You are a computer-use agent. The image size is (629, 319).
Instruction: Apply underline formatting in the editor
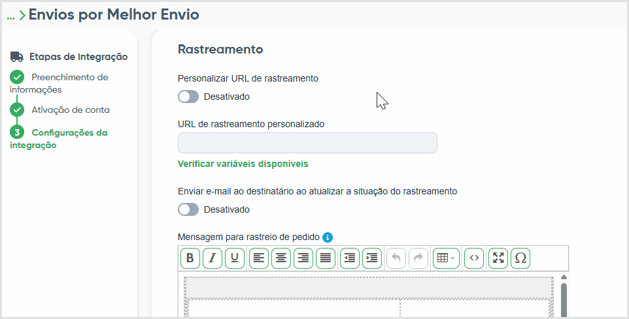click(x=235, y=258)
